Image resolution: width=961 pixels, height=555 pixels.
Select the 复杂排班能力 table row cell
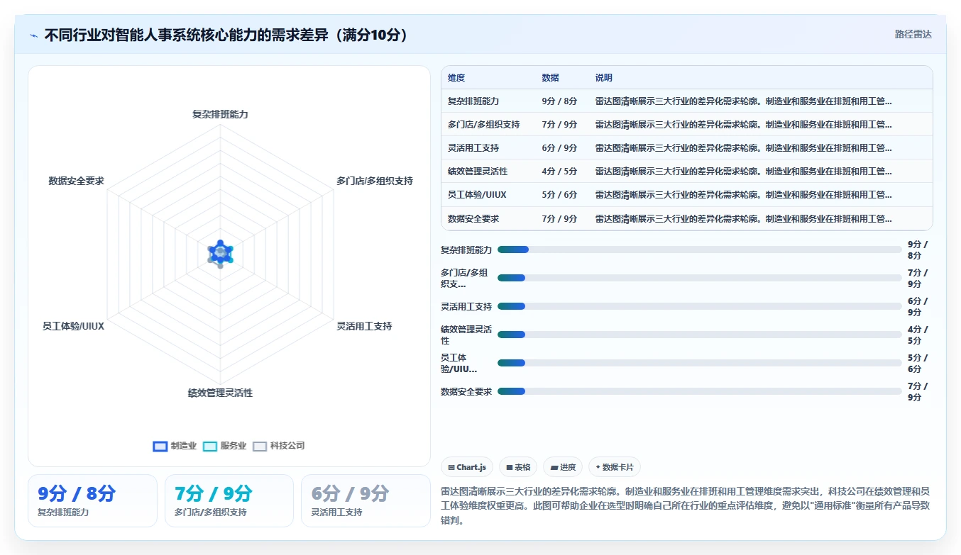point(473,101)
